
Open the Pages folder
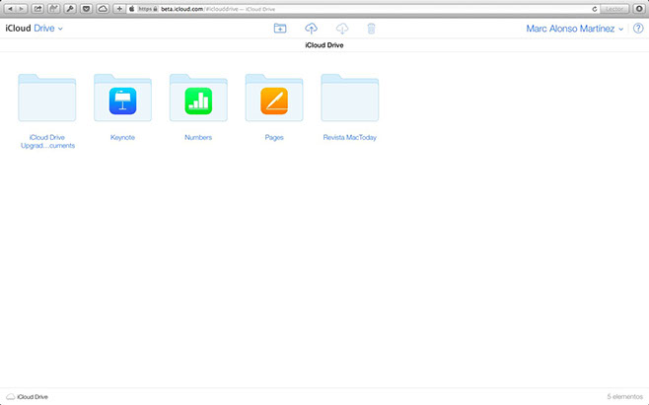[274, 100]
